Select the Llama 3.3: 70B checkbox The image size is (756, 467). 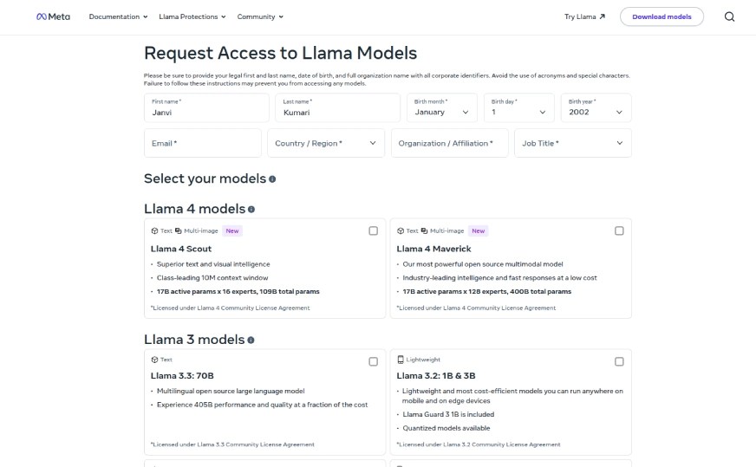click(x=373, y=361)
